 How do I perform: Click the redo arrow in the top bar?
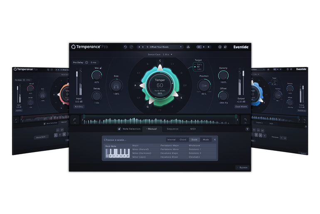(x=131, y=47)
